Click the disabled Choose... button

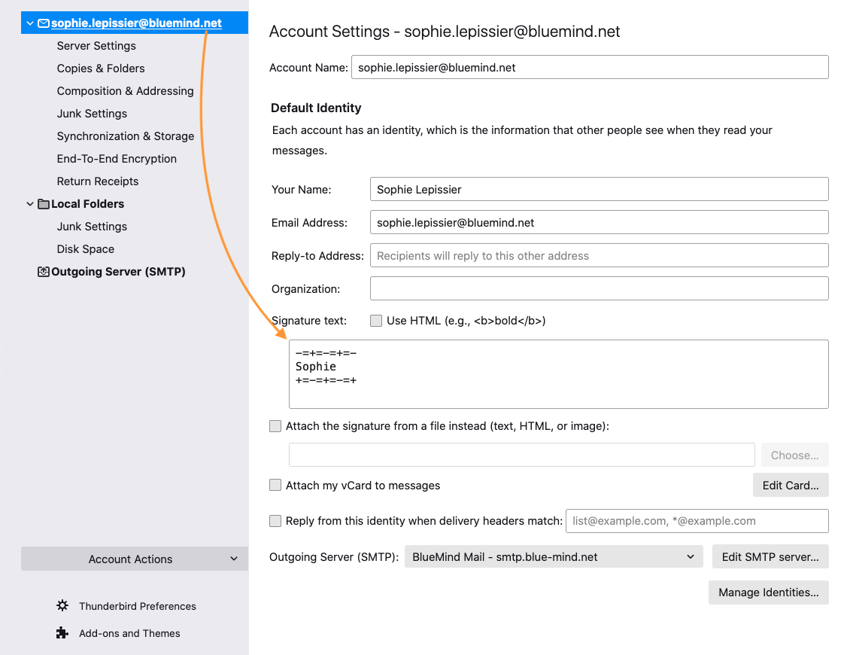click(794, 455)
